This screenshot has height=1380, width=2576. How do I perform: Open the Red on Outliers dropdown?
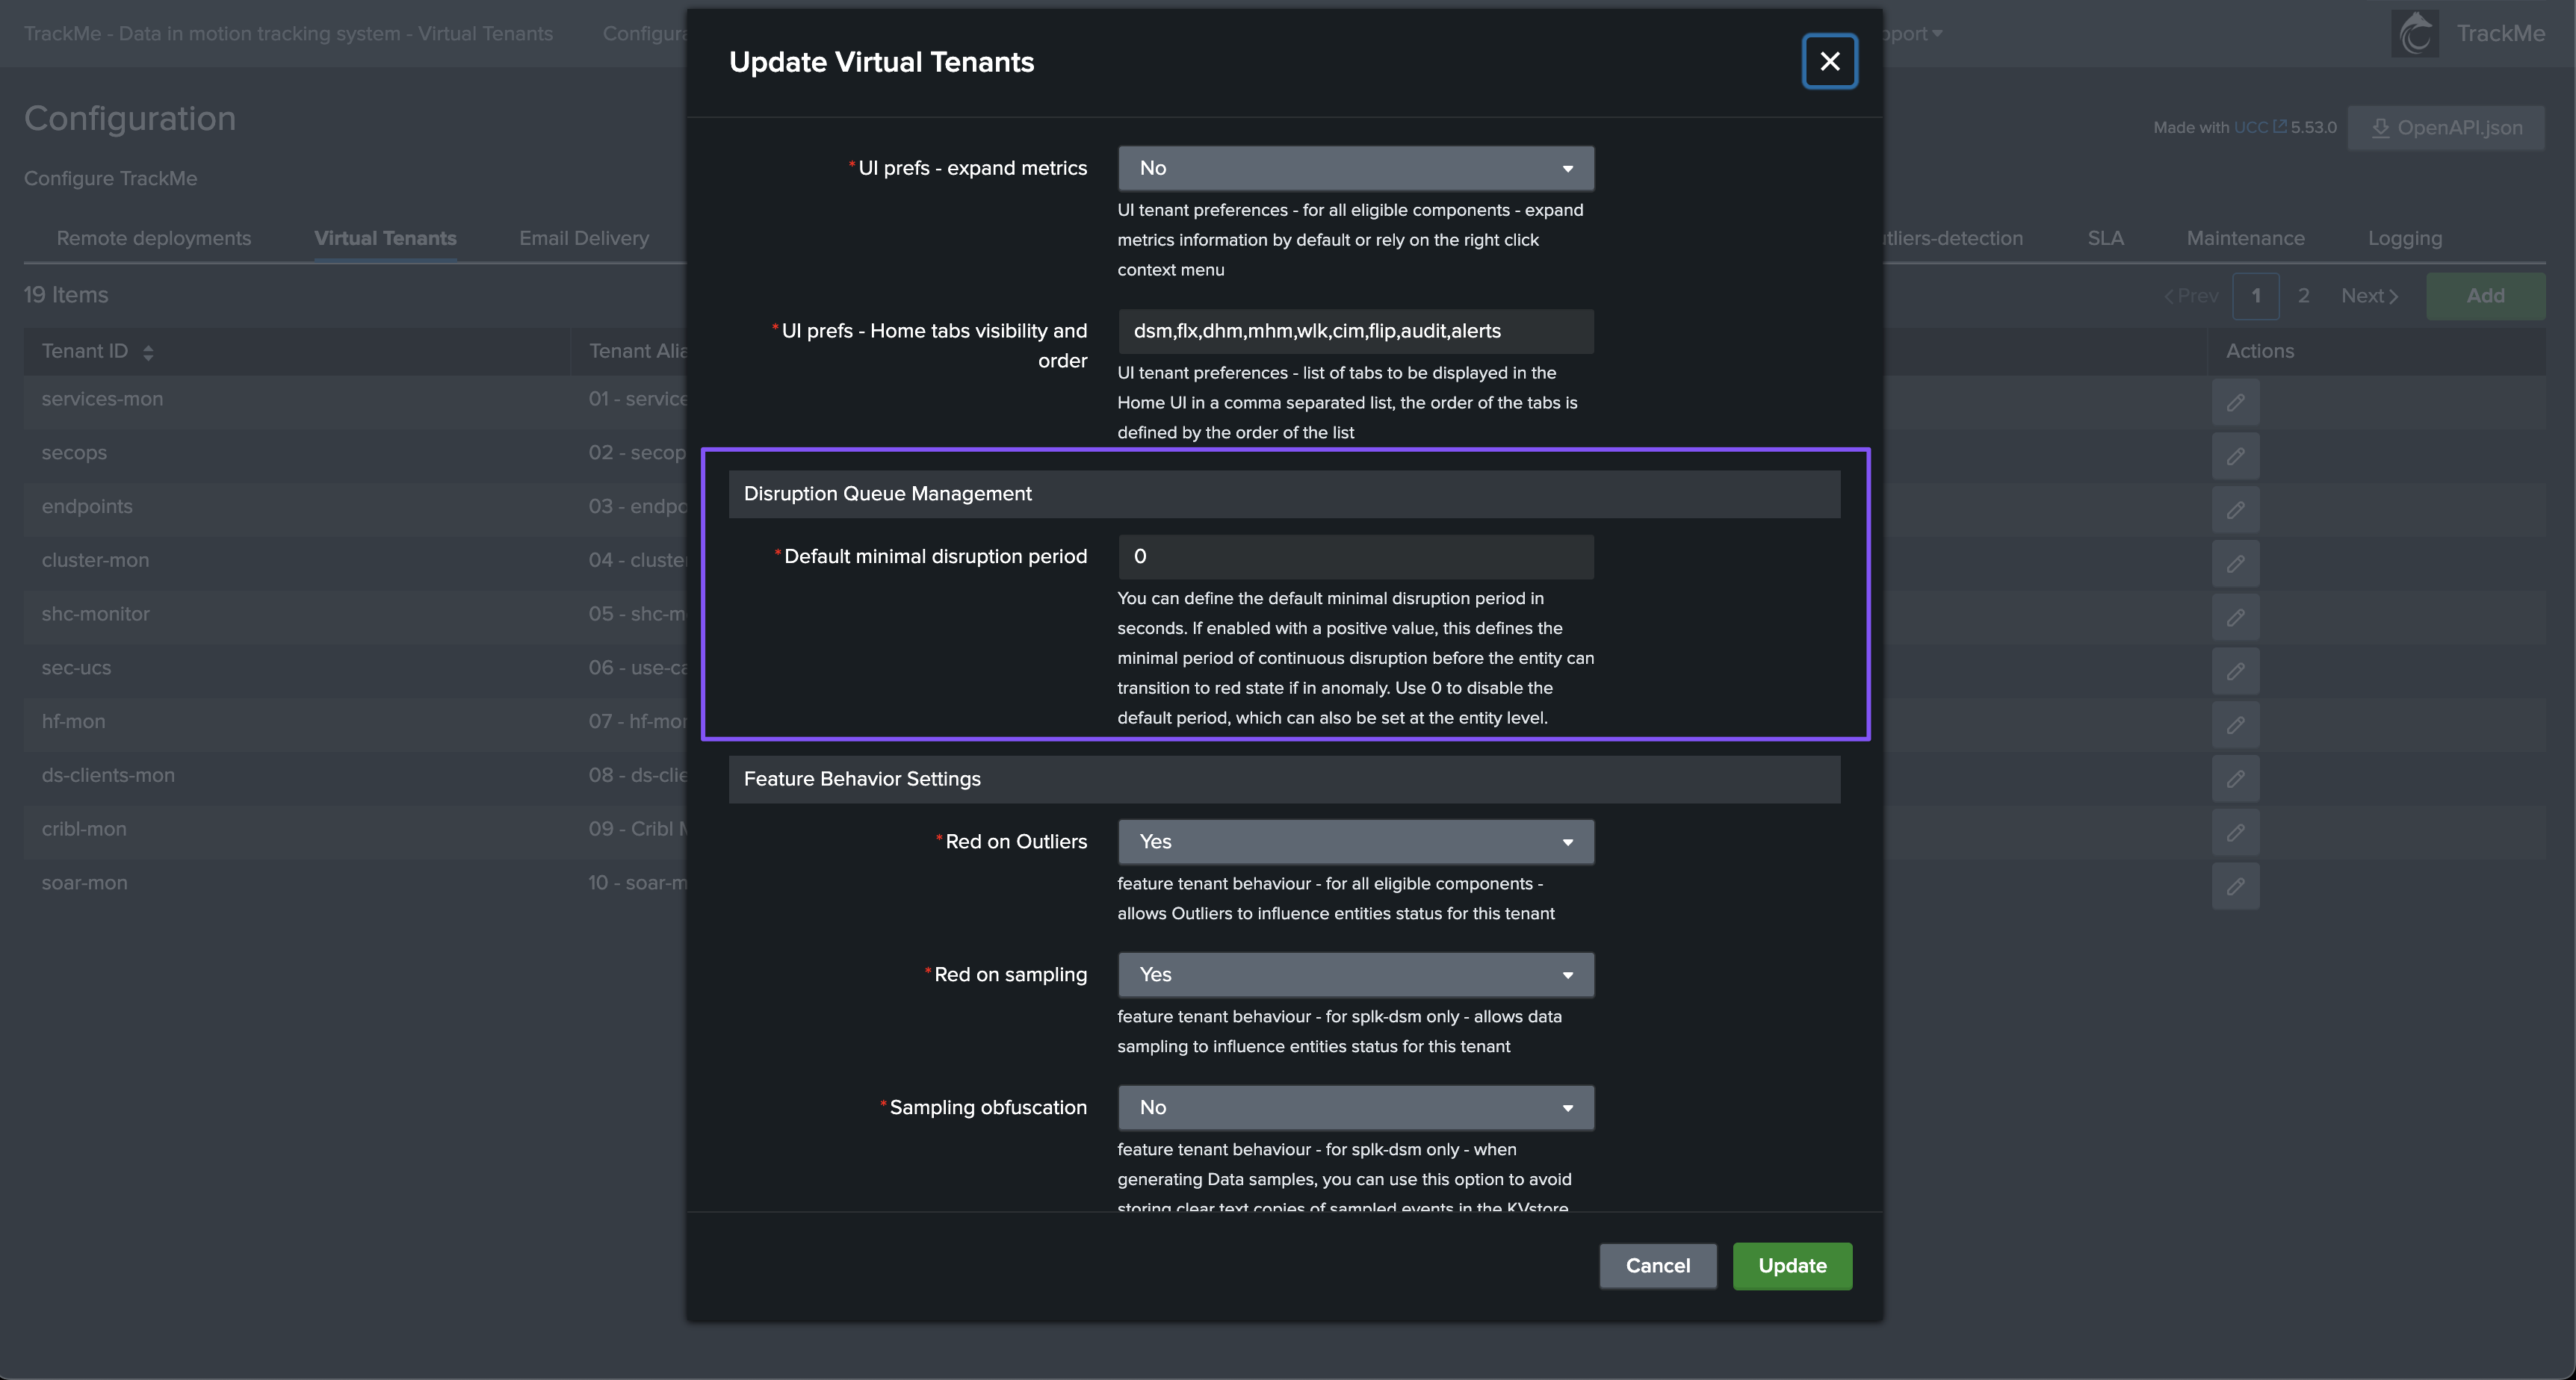pos(1355,842)
